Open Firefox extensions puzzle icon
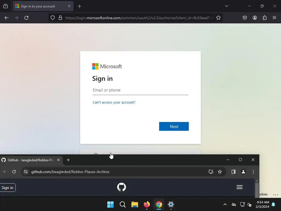 coord(265,18)
